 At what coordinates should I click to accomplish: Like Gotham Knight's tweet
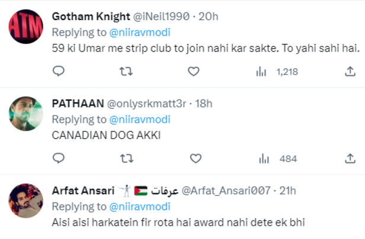pyautogui.click(x=193, y=72)
